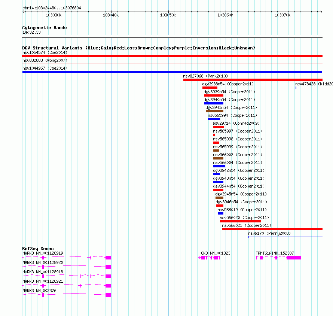Open nsv827068 (Park2010) variant label
The height and width of the screenshot is (316, 333).
pos(205,76)
